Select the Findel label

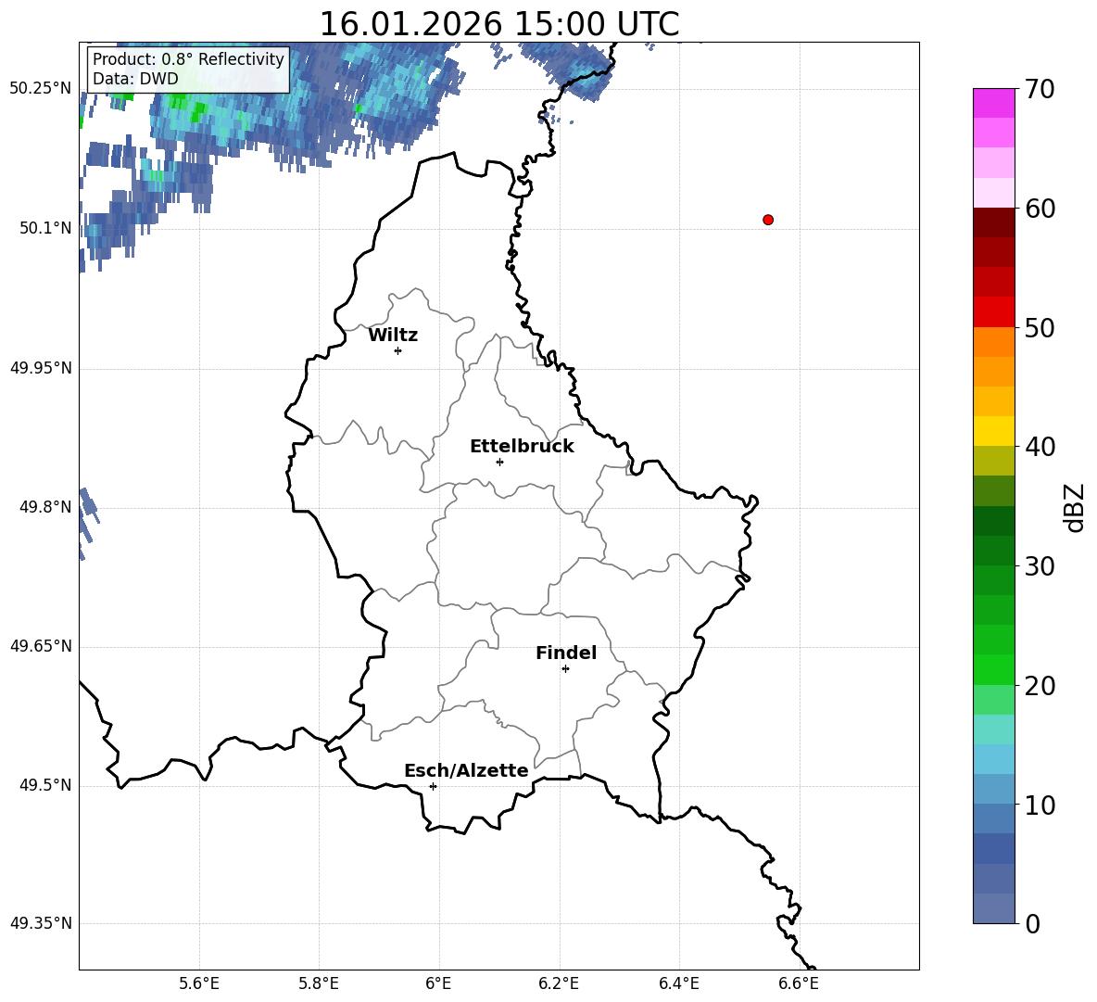click(x=566, y=653)
